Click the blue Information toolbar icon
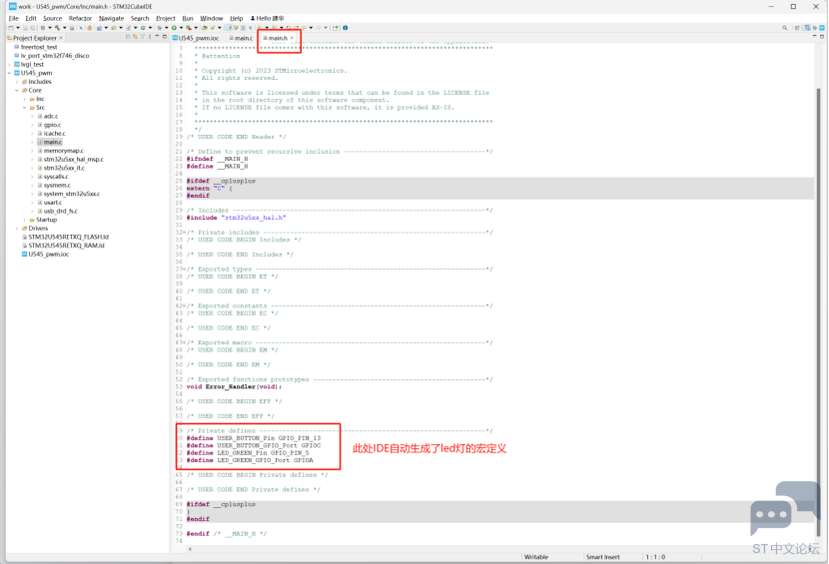This screenshot has height=564, width=829. [x=346, y=28]
